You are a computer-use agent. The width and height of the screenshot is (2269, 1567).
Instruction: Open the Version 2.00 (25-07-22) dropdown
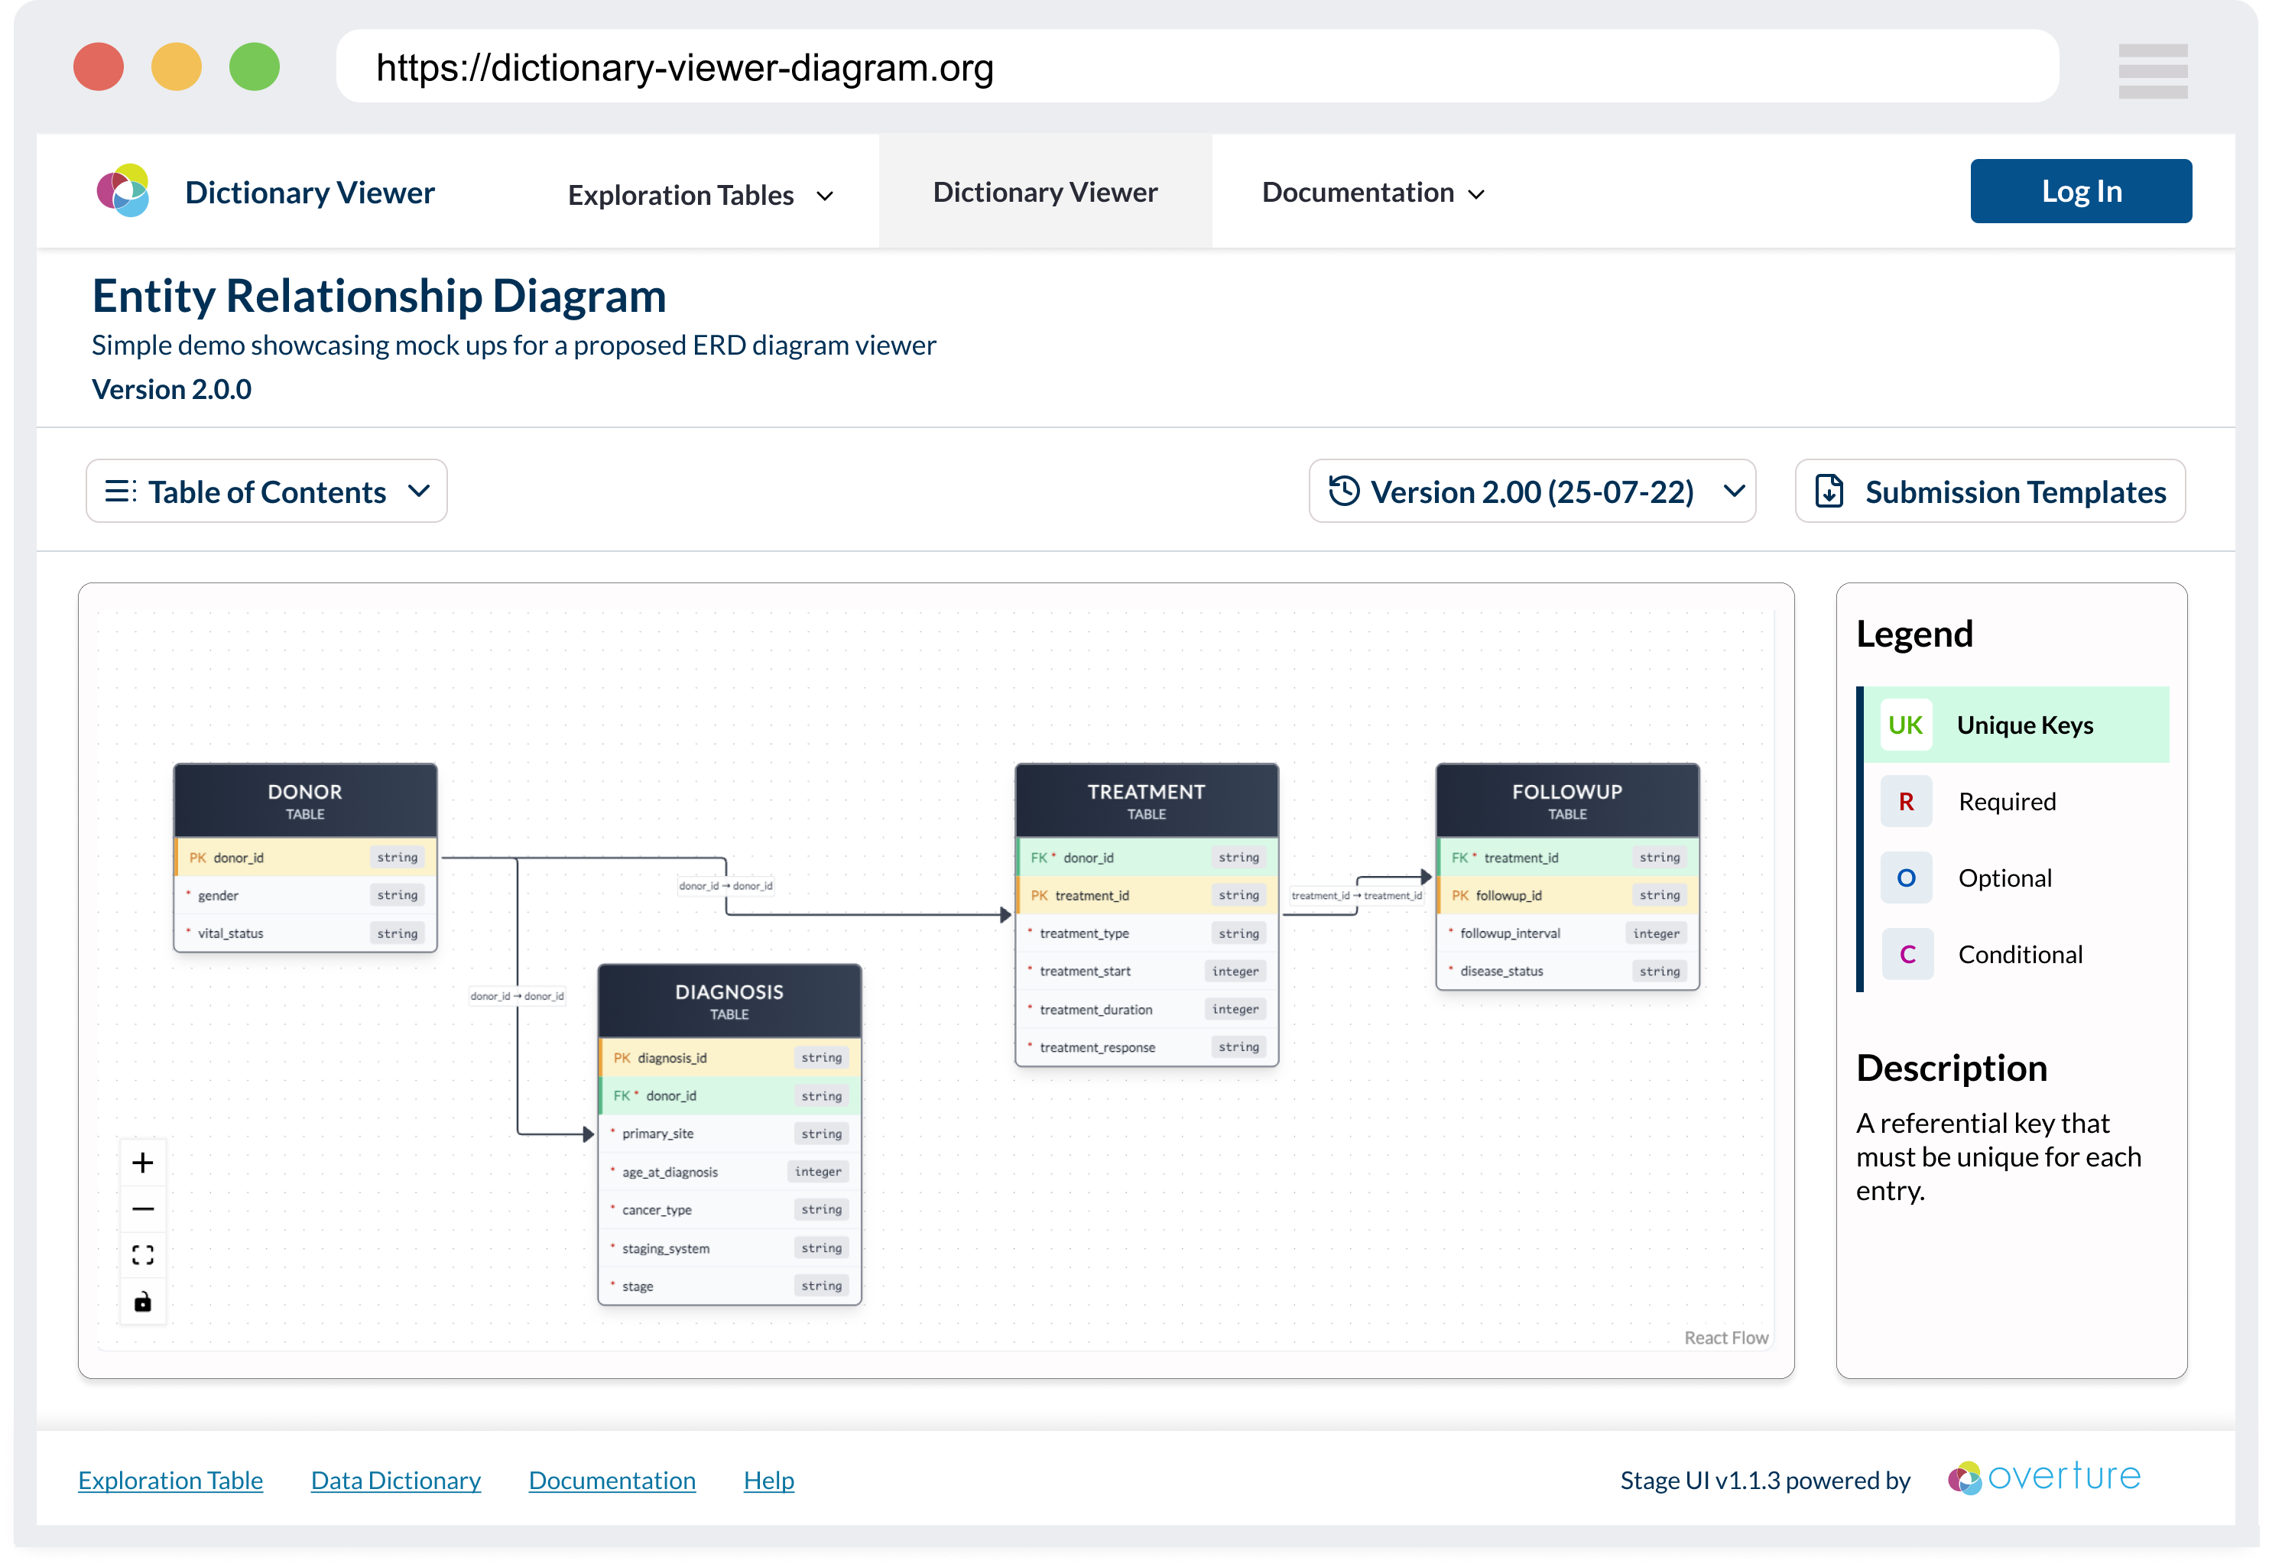click(x=1531, y=491)
